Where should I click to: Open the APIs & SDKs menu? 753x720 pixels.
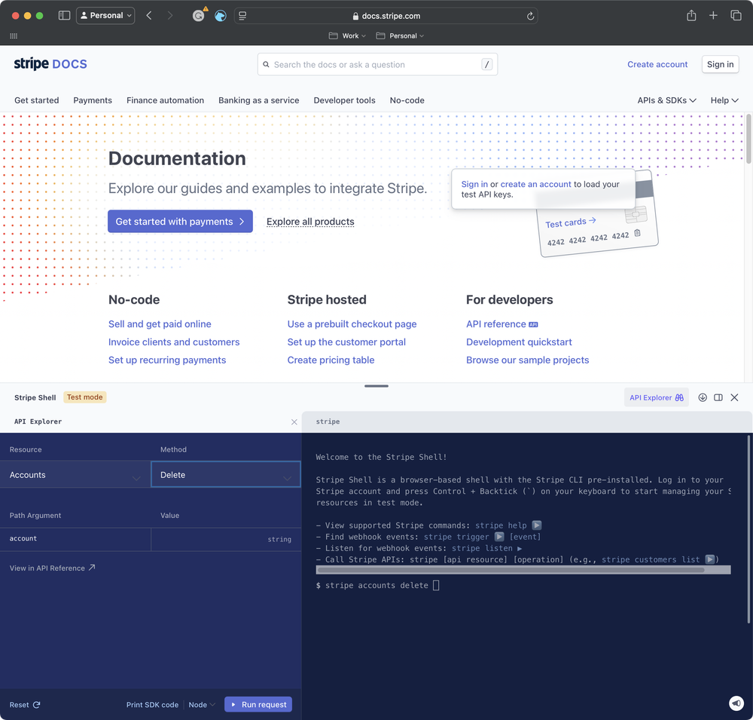(x=666, y=100)
